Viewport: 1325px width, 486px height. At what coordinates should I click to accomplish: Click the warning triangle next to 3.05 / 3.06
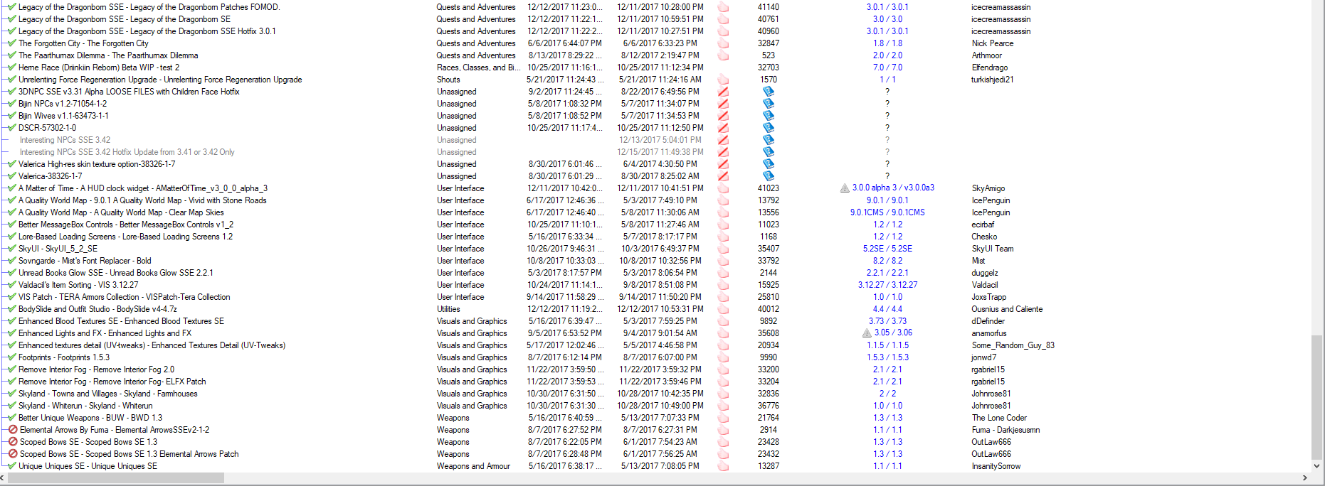point(867,333)
